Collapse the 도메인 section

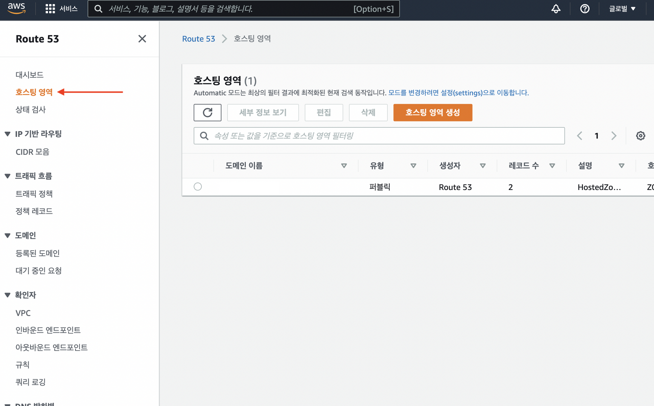point(7,235)
